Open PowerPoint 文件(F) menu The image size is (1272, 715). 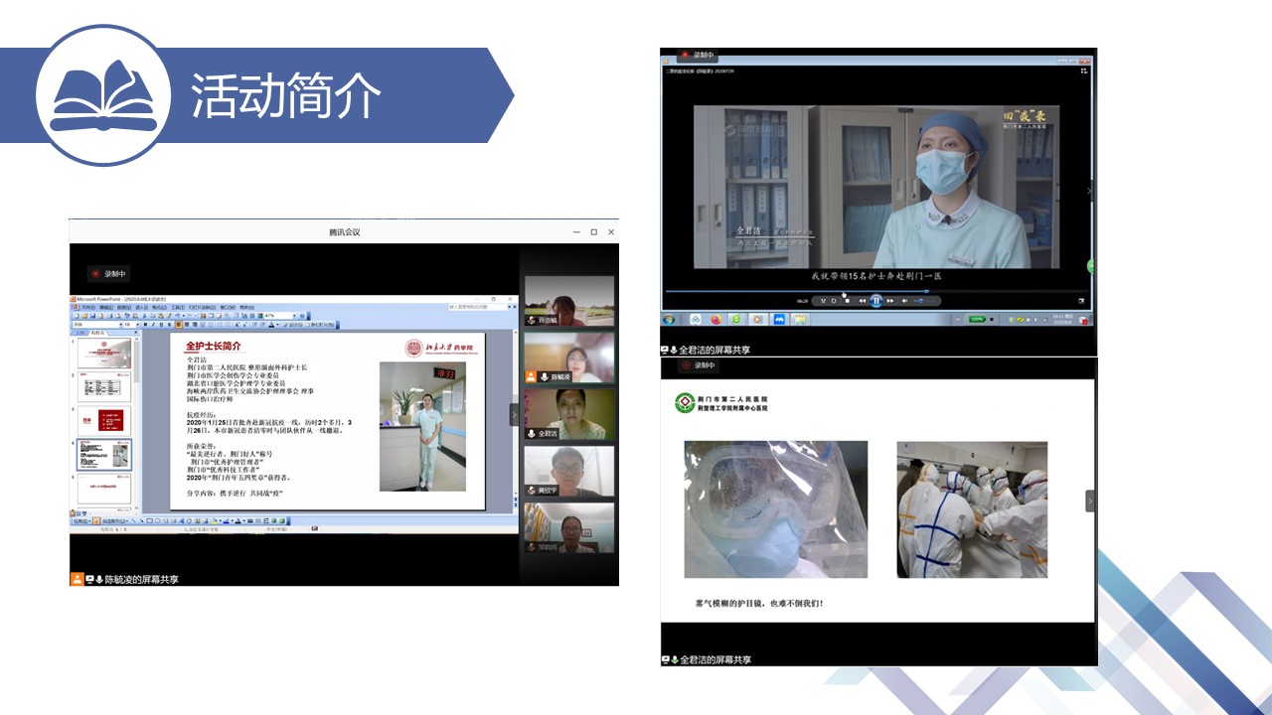point(88,307)
